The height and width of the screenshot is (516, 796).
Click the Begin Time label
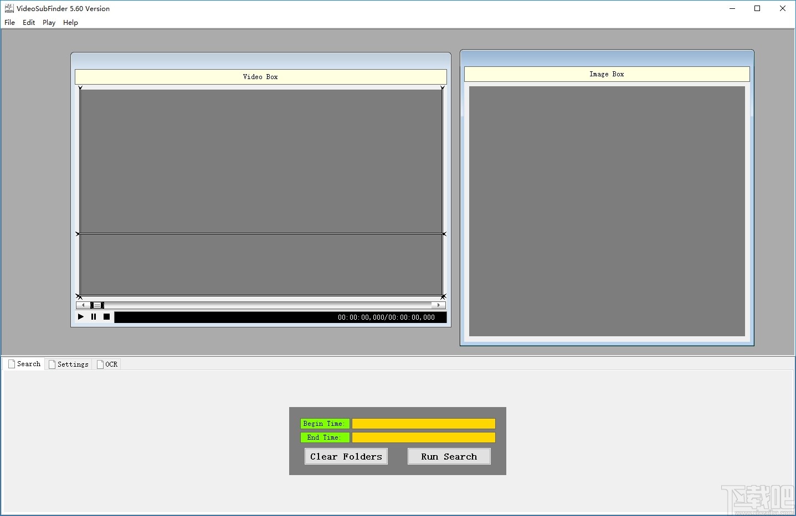[325, 424]
